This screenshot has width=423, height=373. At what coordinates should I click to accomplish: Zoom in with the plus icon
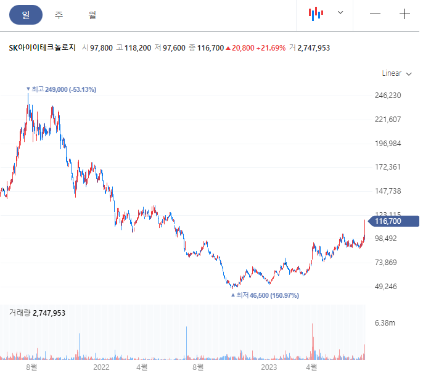pos(405,14)
